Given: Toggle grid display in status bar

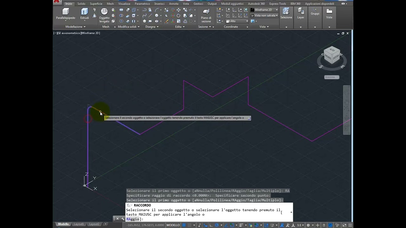Looking at the screenshot, I should 184,225.
